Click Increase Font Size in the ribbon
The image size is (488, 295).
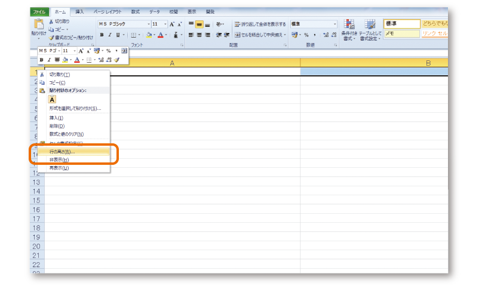[x=172, y=24]
